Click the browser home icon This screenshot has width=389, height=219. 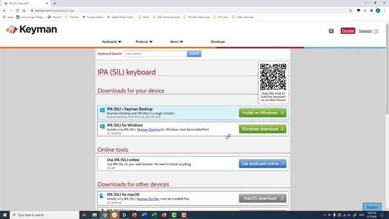click(x=24, y=10)
